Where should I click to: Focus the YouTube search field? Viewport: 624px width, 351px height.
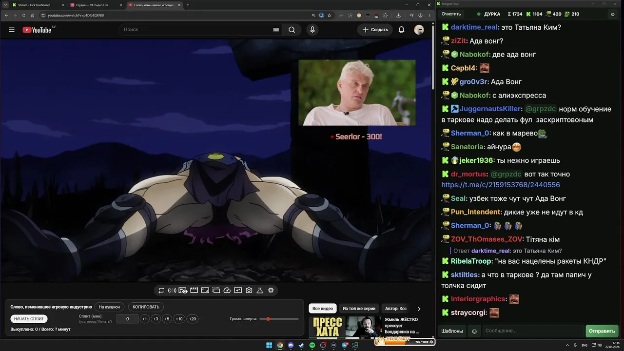pos(201,30)
